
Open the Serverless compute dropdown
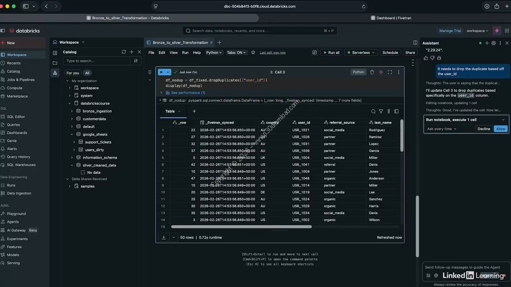click(360, 53)
